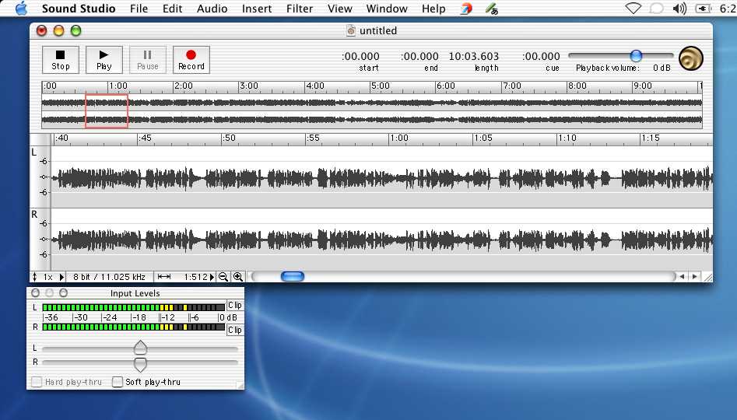The height and width of the screenshot is (420, 737).
Task: Click the horizontal fit arrows icon
Action: coord(164,277)
